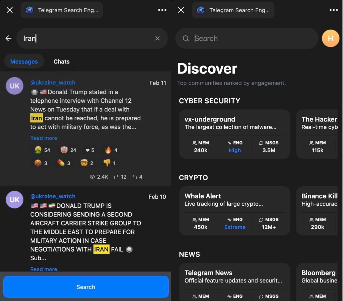Open the @ukraine_watch link on Feb 11 post

[x=53, y=83]
